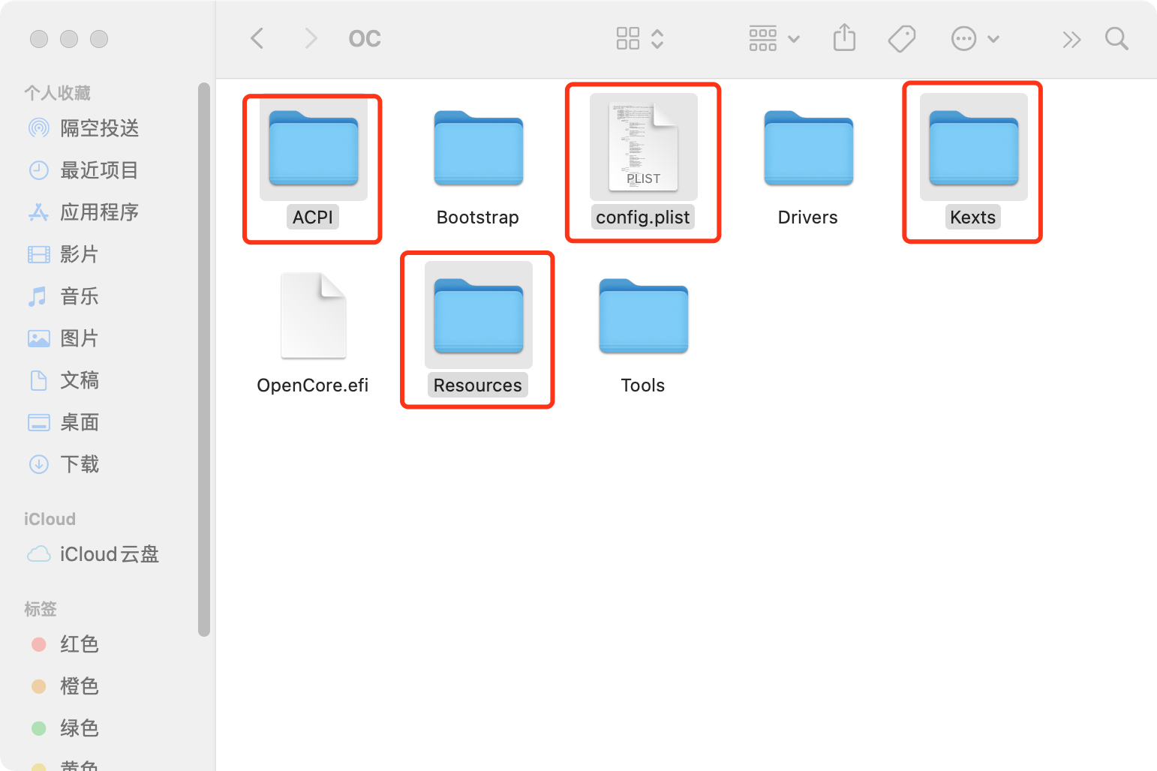Click the Tags toolbar icon
Image resolution: width=1157 pixels, height=771 pixels.
tap(902, 38)
